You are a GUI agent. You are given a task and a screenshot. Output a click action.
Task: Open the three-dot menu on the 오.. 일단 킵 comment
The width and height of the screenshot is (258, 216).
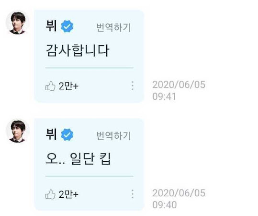133,194
